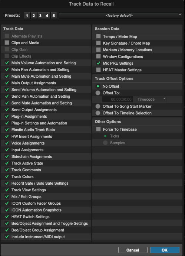Select preset number 3
Viewport: 185px width, 256px height.
[40, 16]
